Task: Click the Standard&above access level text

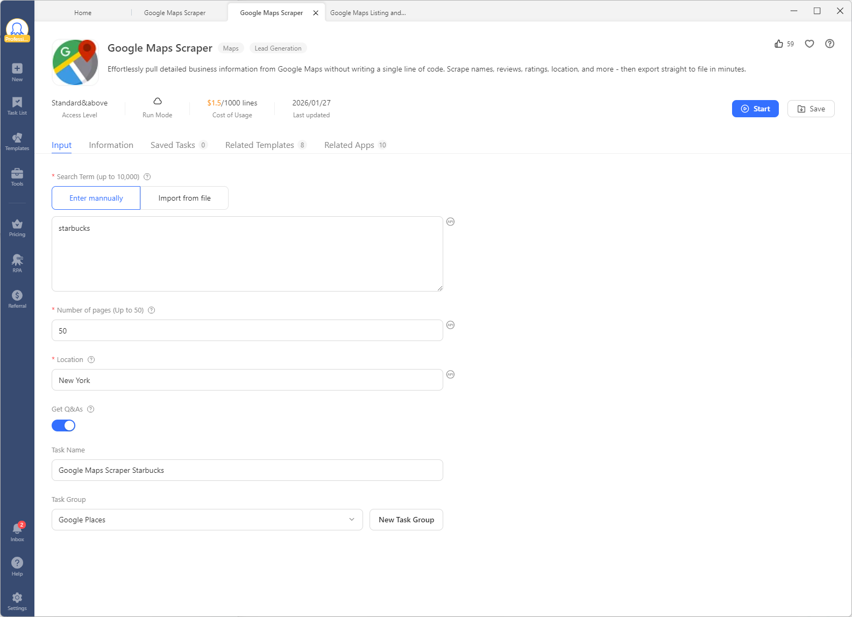Action: tap(80, 103)
